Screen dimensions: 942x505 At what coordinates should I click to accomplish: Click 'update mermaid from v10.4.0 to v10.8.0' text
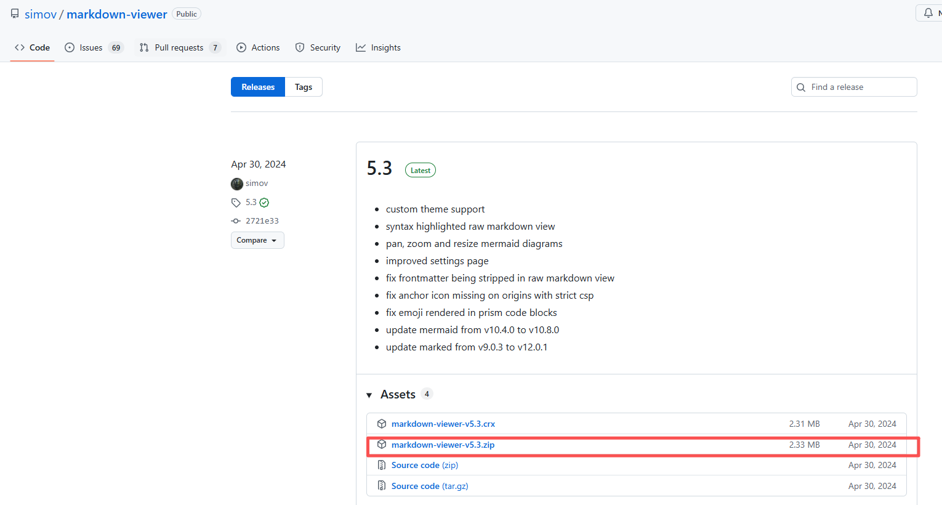point(473,330)
